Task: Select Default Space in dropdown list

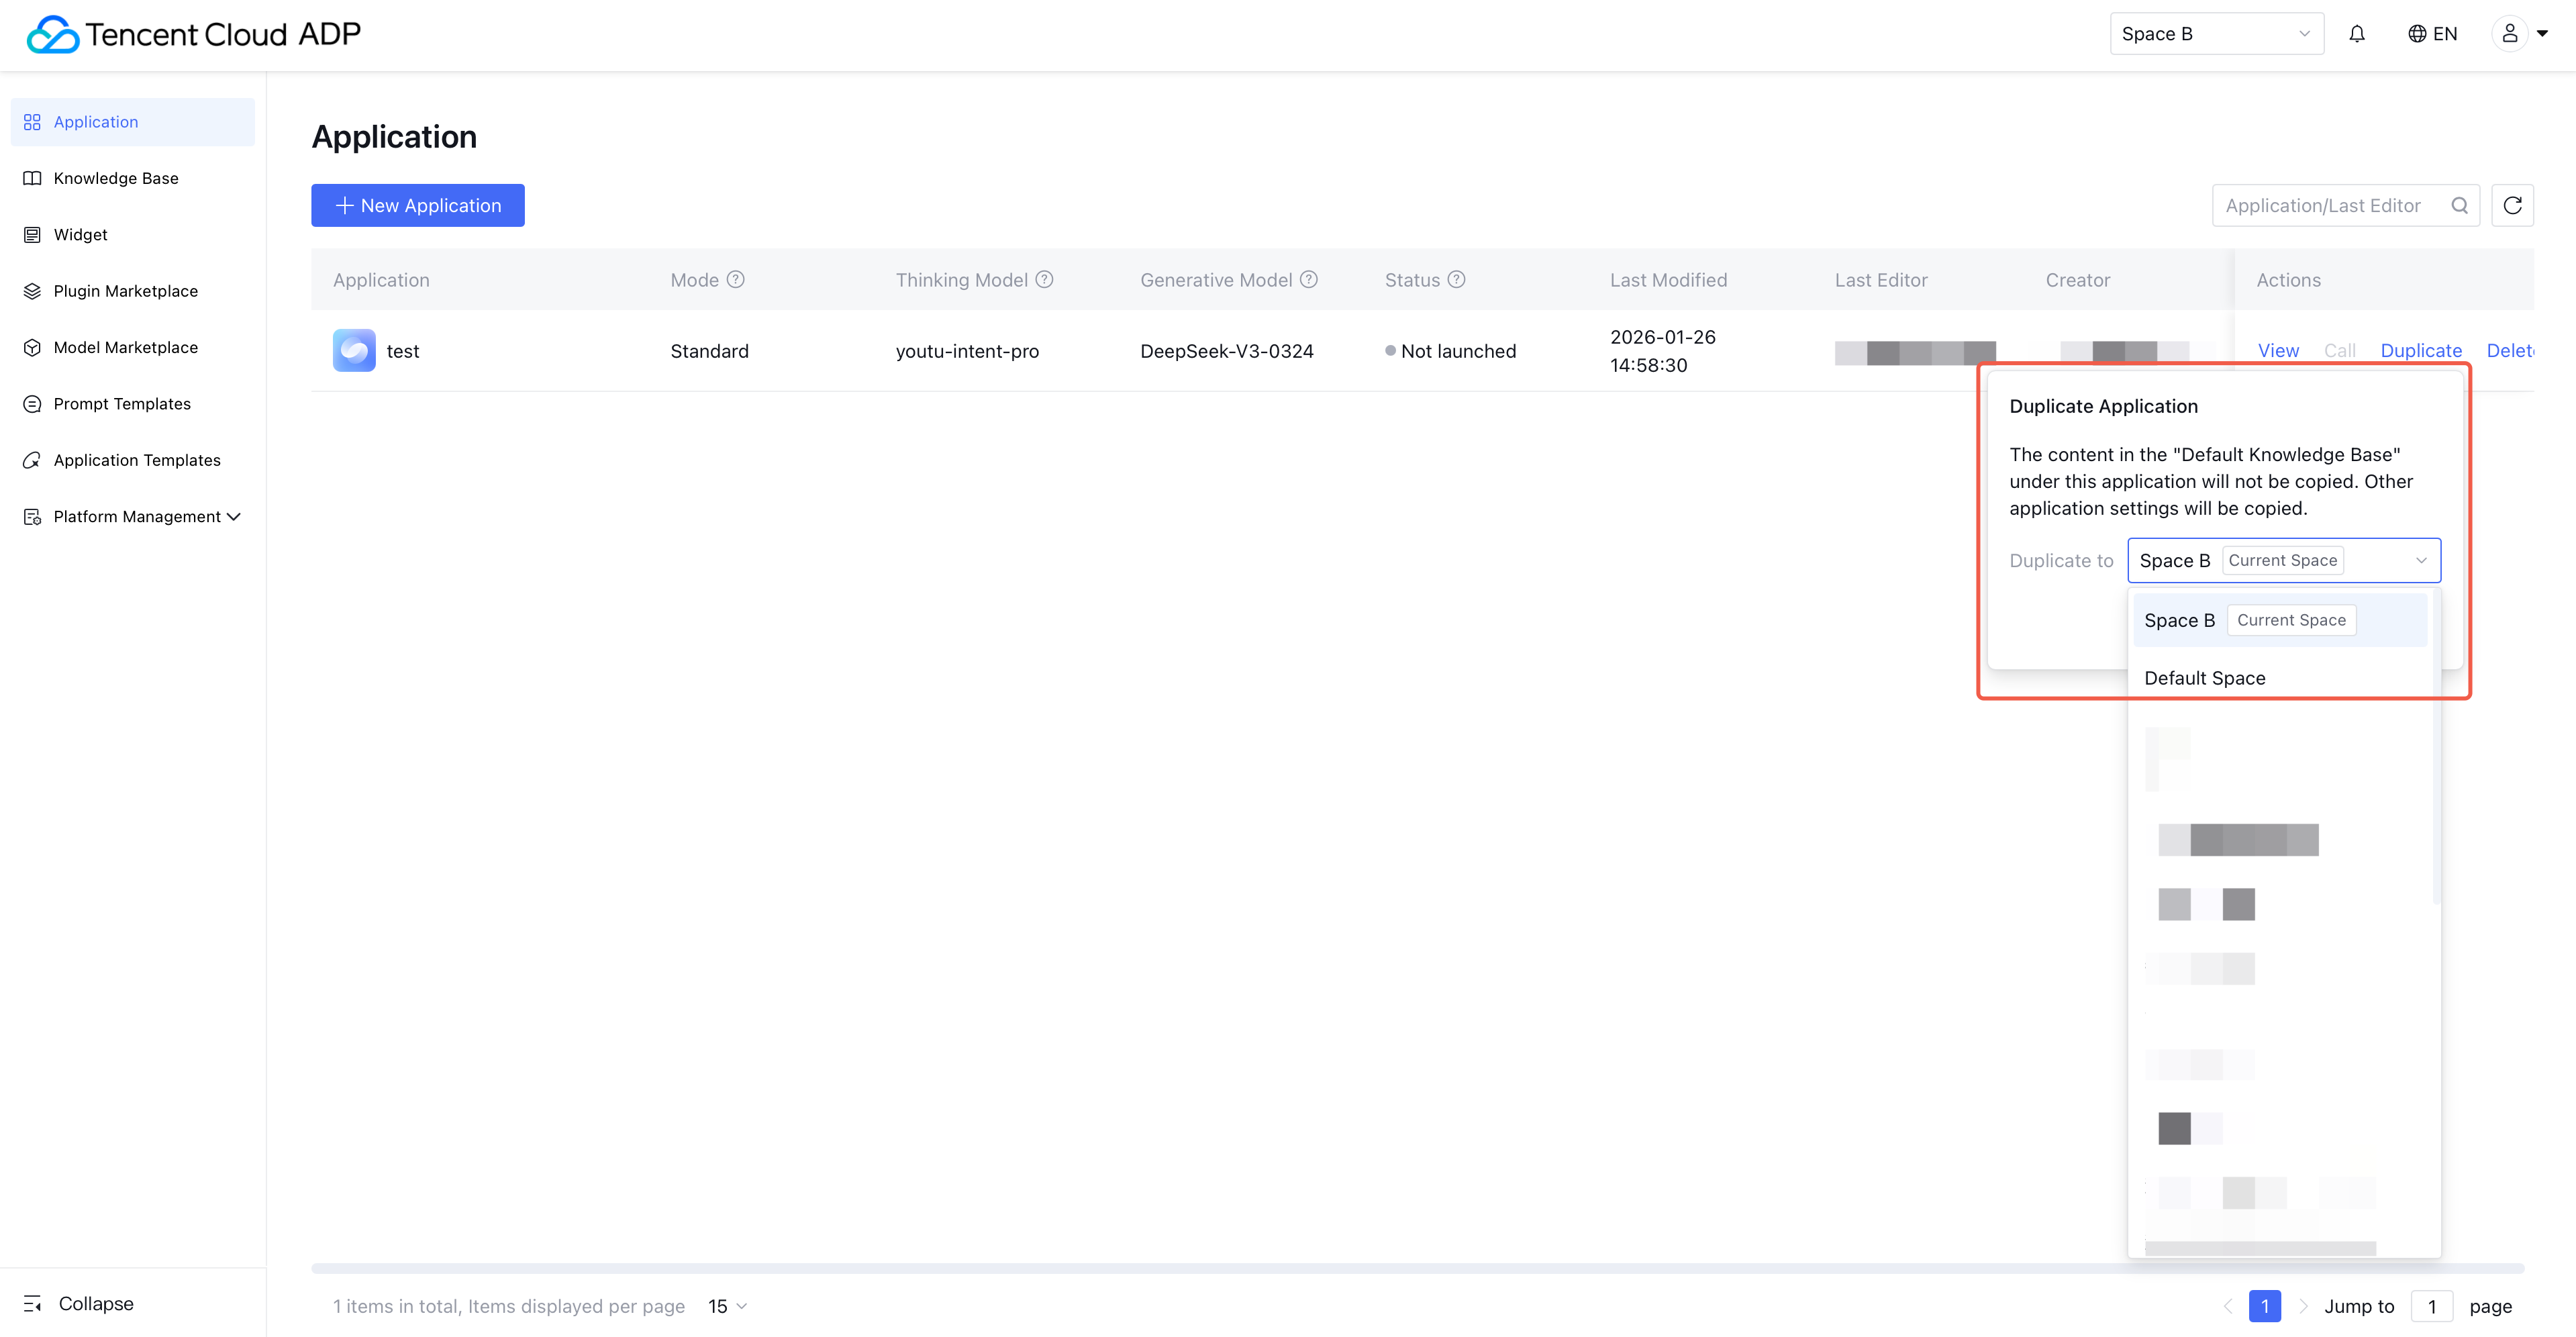Action: pos(2204,678)
